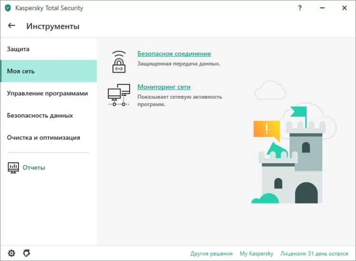Select the Защита section

[x=48, y=49]
